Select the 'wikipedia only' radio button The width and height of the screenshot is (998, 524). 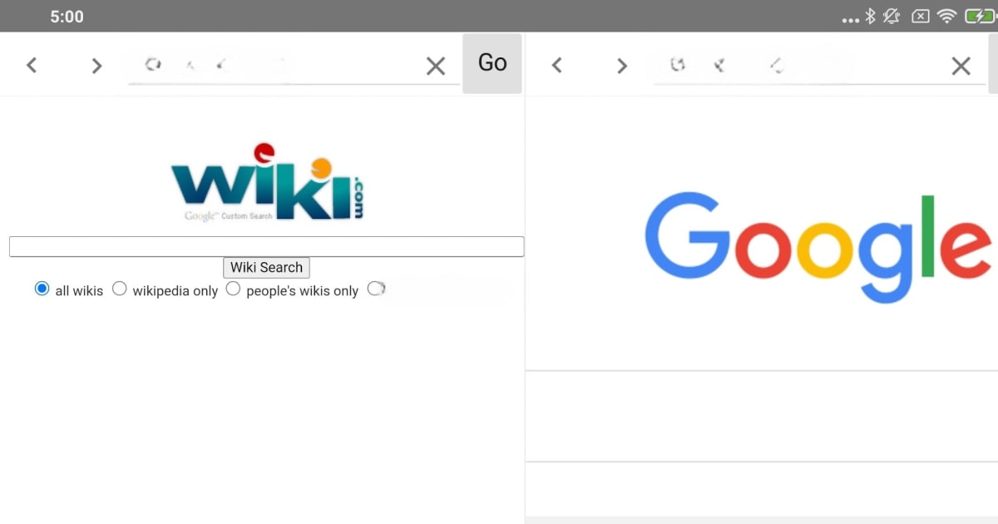(120, 289)
